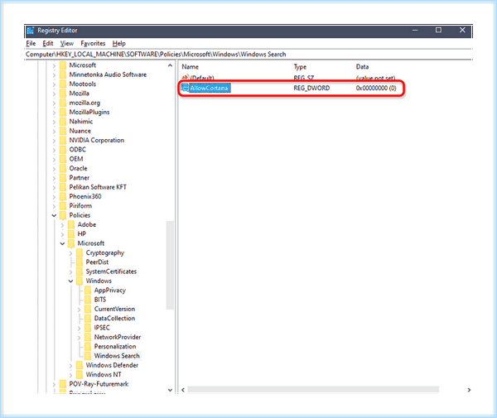Select the AllowCortana value name

pyautogui.click(x=210, y=88)
